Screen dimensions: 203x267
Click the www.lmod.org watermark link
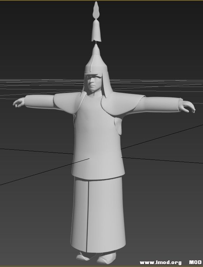161,262
